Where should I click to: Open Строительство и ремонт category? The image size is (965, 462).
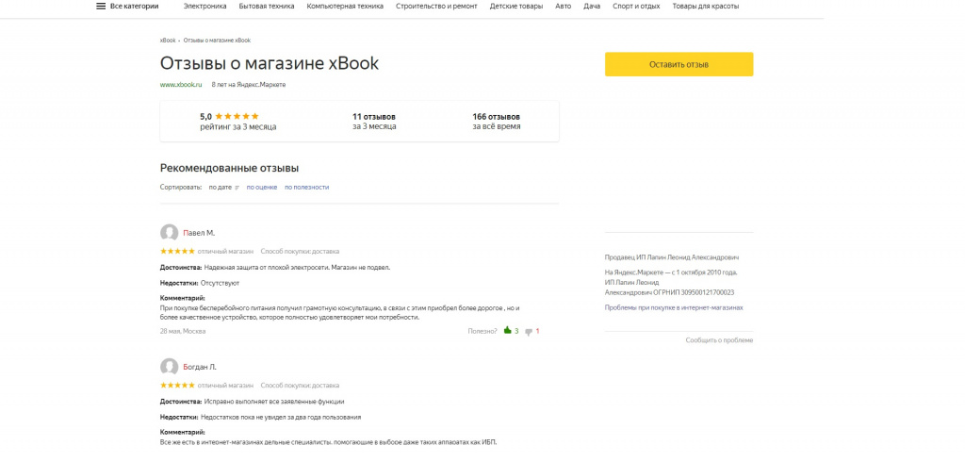pos(437,7)
